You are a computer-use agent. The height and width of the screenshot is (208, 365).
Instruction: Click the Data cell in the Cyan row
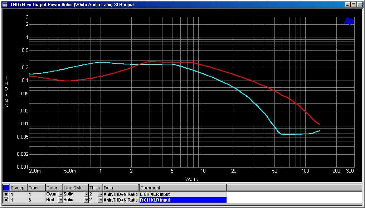pos(121,194)
